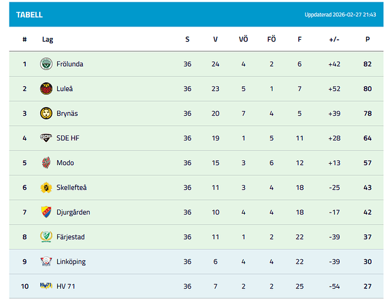Viewport: 389px width, 301px height.
Task: Select the Brynäs team name
Action: [67, 113]
